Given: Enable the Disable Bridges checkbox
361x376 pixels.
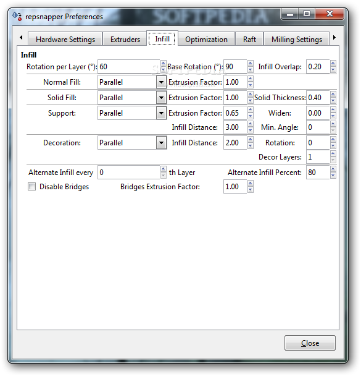Looking at the screenshot, I should coord(31,186).
